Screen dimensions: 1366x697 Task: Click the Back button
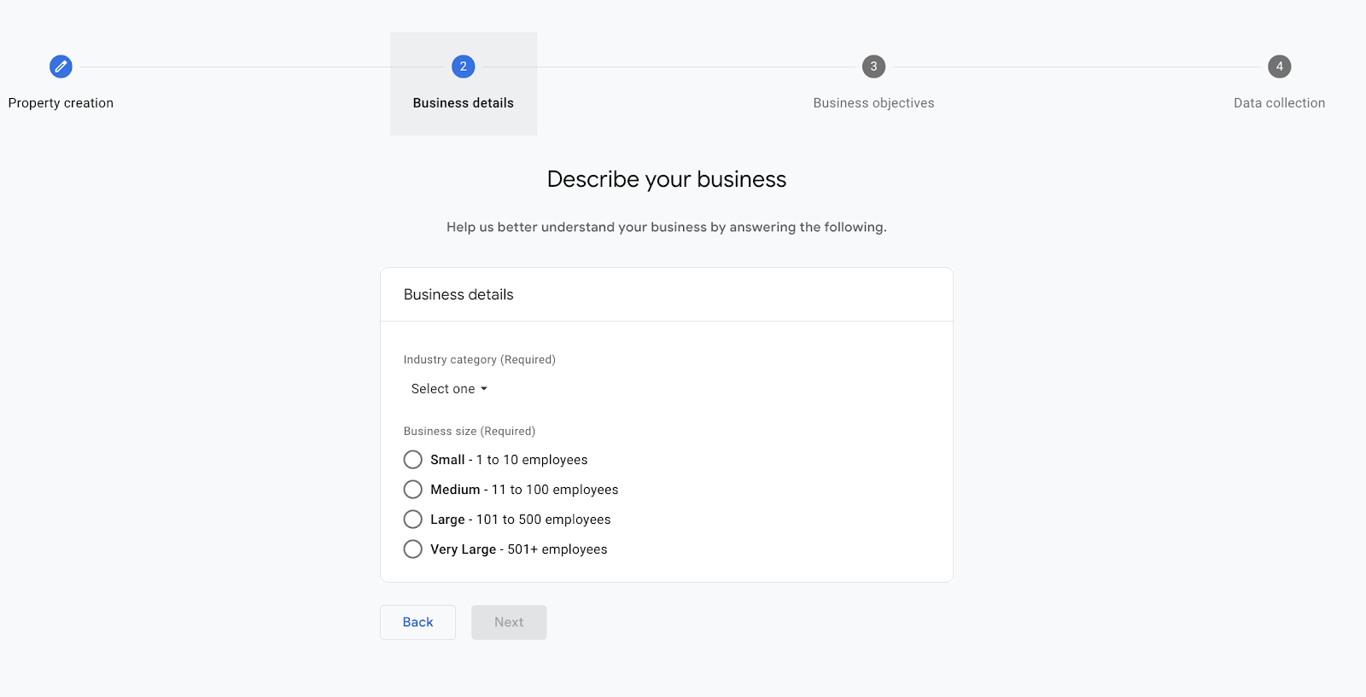(x=417, y=623)
